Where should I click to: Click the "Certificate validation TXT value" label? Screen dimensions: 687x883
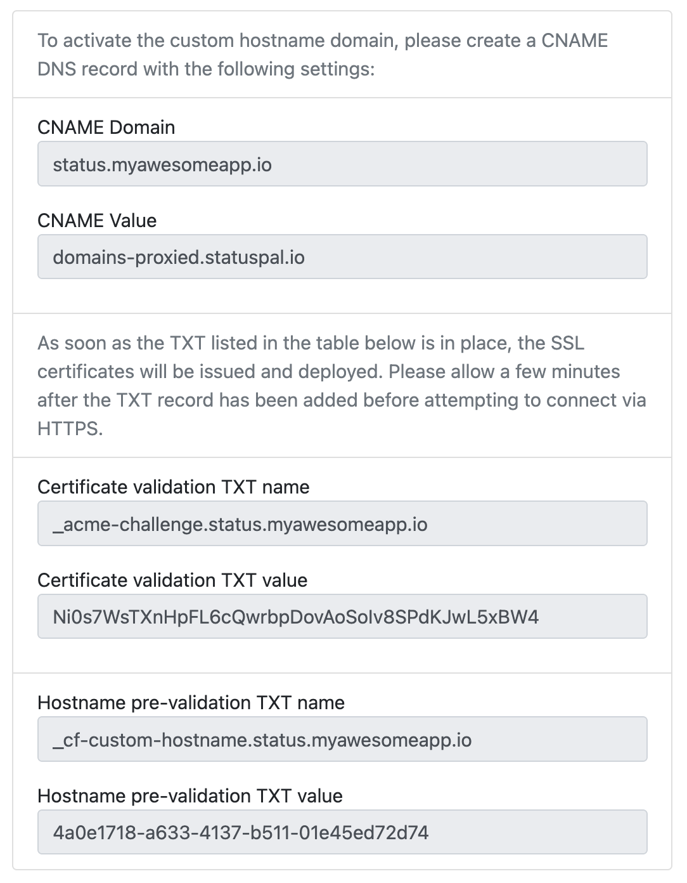coord(172,580)
